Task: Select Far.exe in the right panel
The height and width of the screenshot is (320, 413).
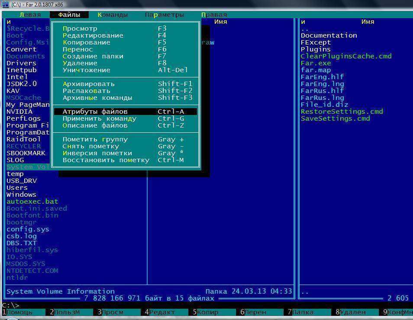Action: tap(316, 63)
